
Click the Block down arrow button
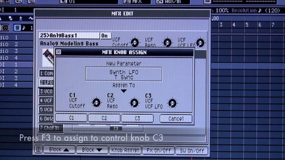click(92, 150)
